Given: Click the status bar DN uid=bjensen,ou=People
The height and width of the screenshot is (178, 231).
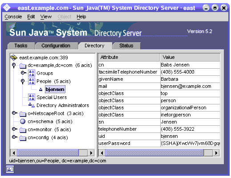Looking at the screenshot, I should 57,161.
